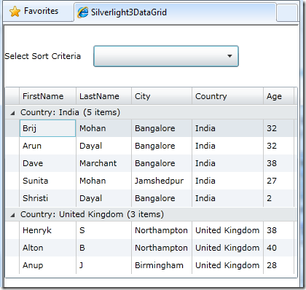Image resolution: width=306 pixels, height=290 pixels.
Task: Click the Jamshedpur city cell
Action: pyautogui.click(x=162, y=181)
